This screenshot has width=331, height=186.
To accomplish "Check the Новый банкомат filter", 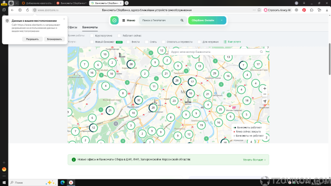I will 92,42.
